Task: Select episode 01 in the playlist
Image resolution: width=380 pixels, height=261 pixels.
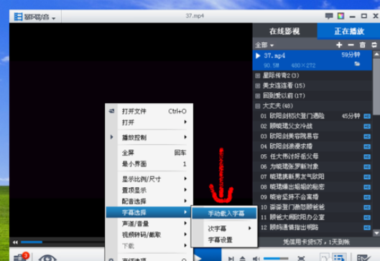Action: coord(312,116)
